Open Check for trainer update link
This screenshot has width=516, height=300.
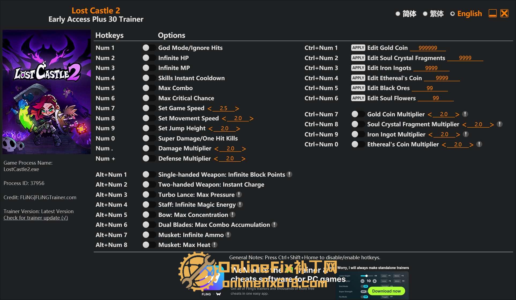[36, 218]
